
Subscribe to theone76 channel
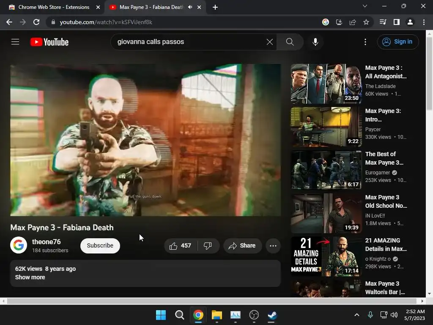pos(100,246)
